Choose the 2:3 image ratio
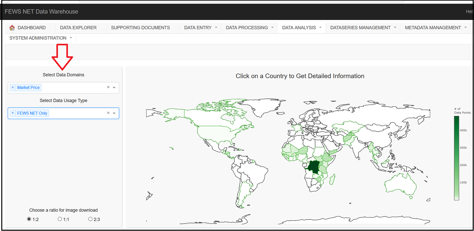Image resolution: width=474 pixels, height=231 pixels. [x=90, y=219]
